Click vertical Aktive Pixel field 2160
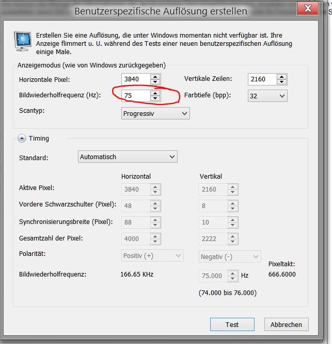 pyautogui.click(x=213, y=190)
